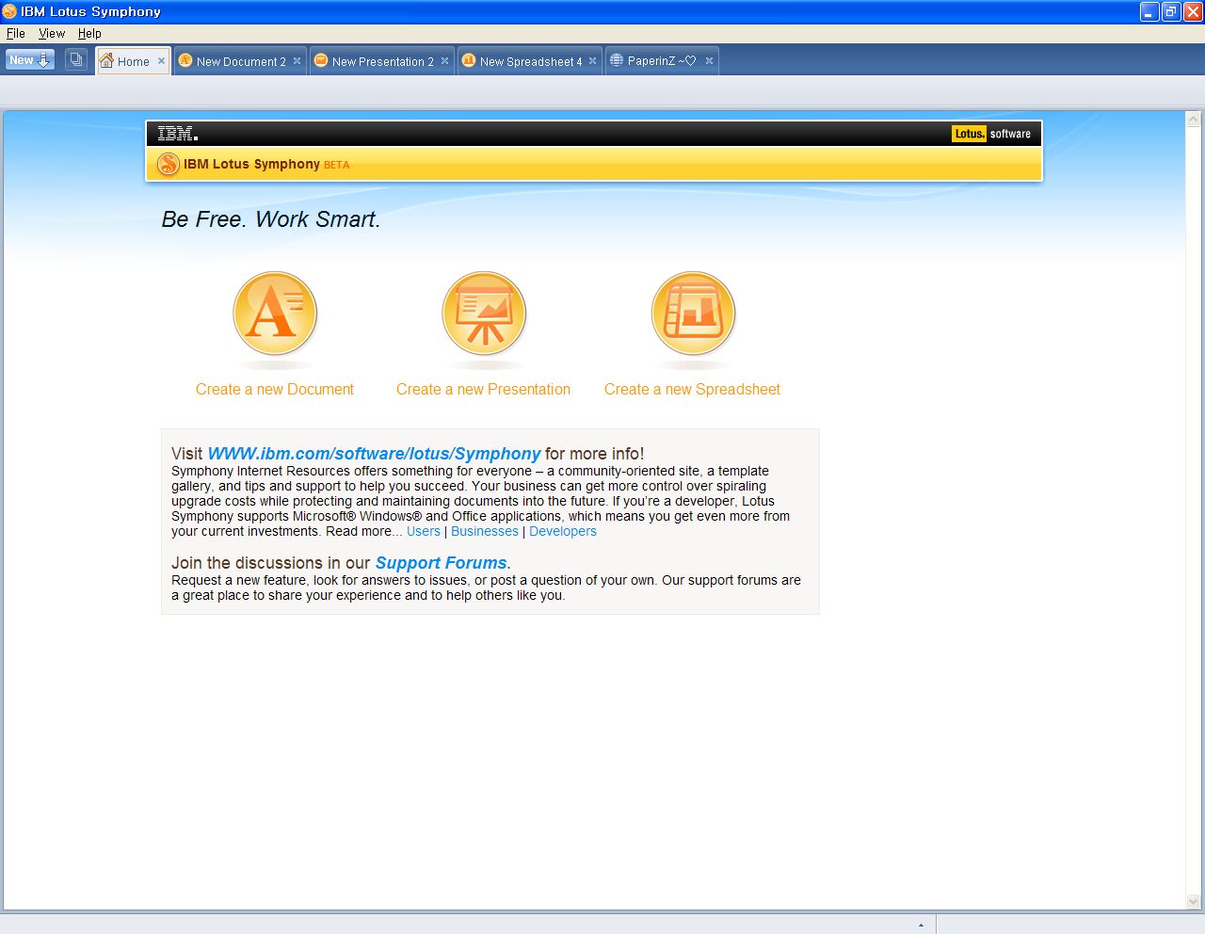Click the Lotus software logo

click(991, 134)
